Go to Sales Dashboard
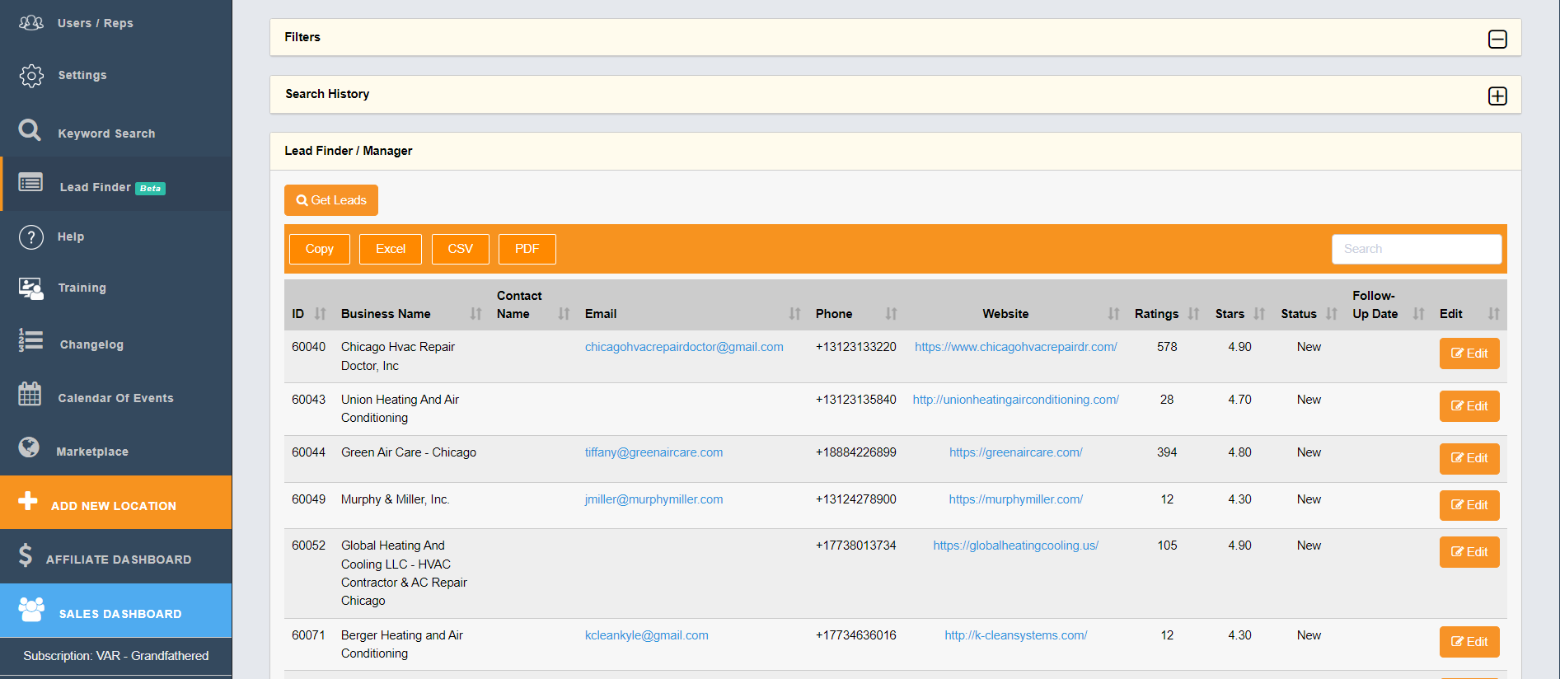Viewport: 1560px width, 679px height. [119, 614]
